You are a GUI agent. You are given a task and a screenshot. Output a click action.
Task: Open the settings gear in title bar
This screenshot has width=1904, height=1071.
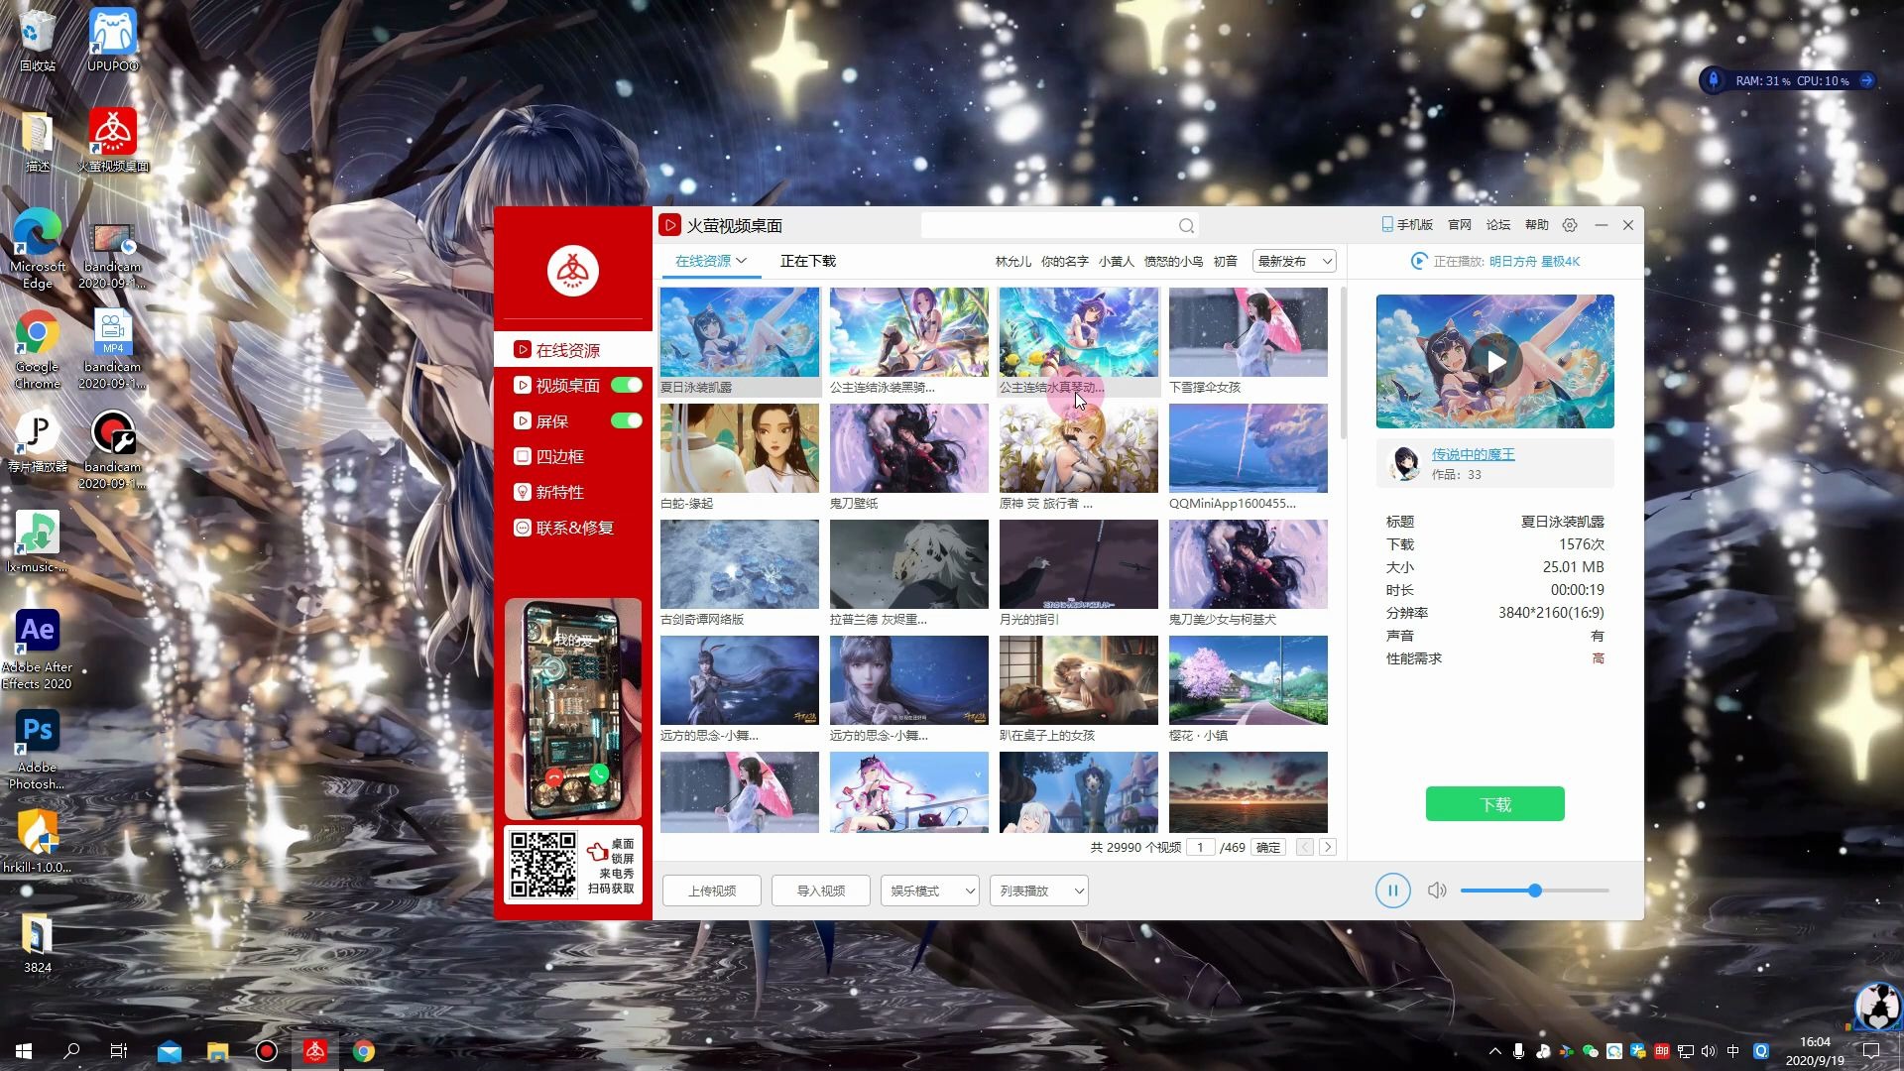click(1570, 225)
